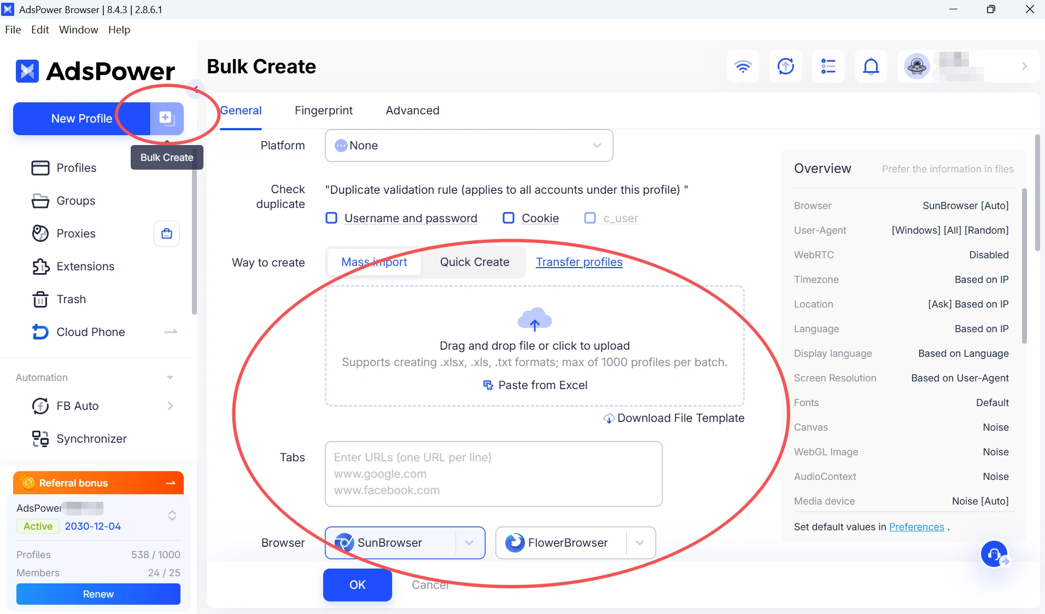Open FB Auto automation

(78, 406)
